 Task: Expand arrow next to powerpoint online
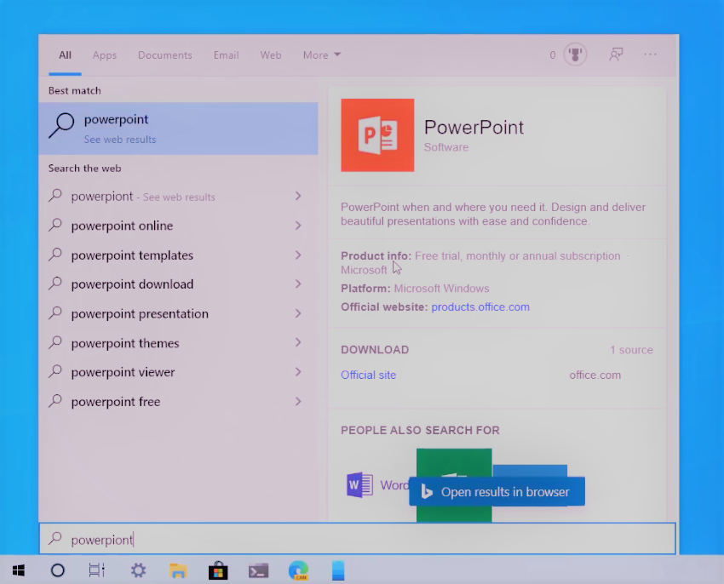coord(298,226)
